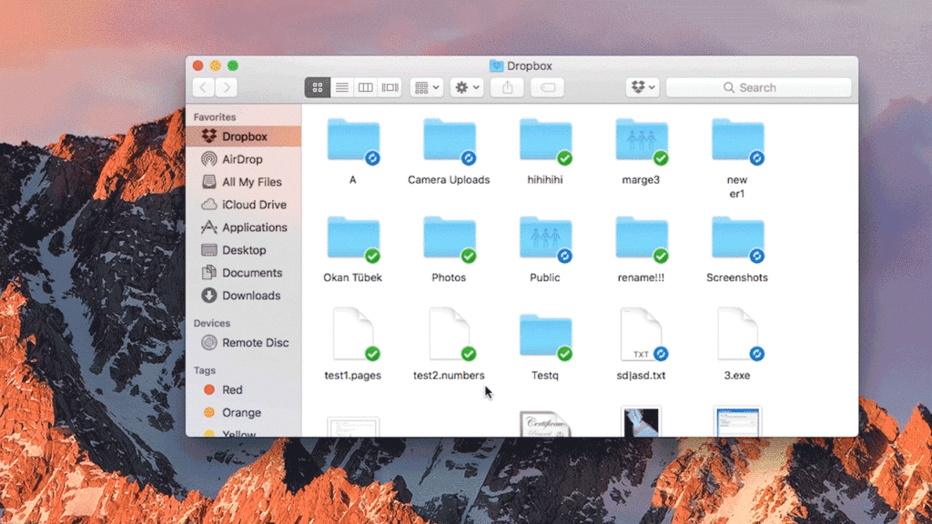
Task: Click the Devices sidebar heading
Action: (211, 323)
